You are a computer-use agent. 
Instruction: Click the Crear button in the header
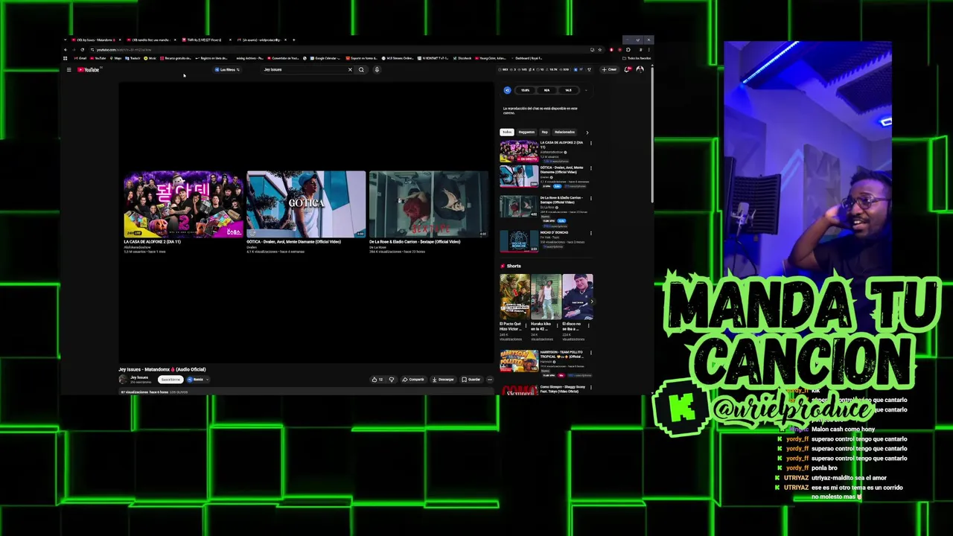[x=609, y=69]
